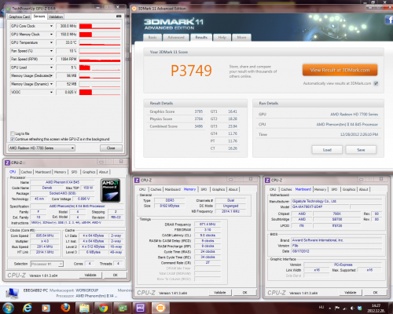Click Validate in the left CPU-Z window
393x314 pixels.
pyautogui.click(x=90, y=275)
